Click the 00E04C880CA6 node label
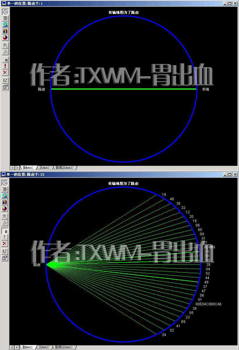This screenshot has width=239, height=350. click(208, 304)
